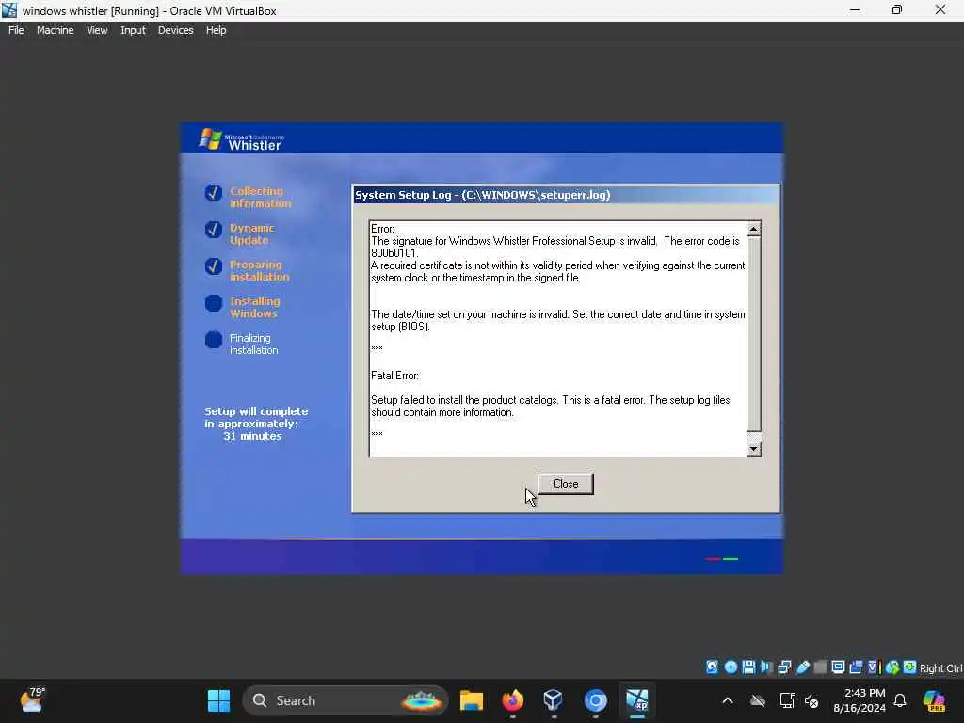
Task: Click the setup log vertical scrollbar thumb
Action: pos(753,334)
